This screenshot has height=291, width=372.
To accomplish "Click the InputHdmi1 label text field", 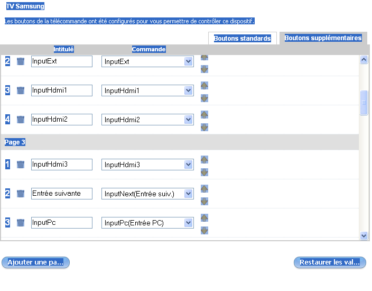I will coord(62,90).
